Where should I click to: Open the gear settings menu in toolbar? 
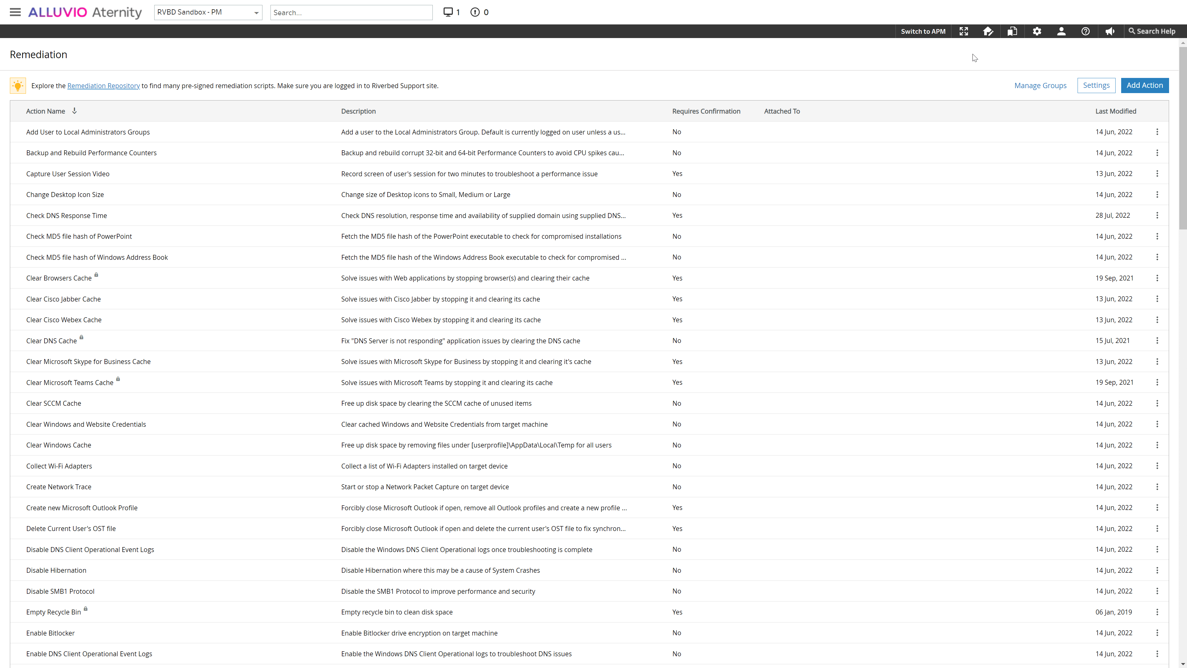coord(1037,31)
